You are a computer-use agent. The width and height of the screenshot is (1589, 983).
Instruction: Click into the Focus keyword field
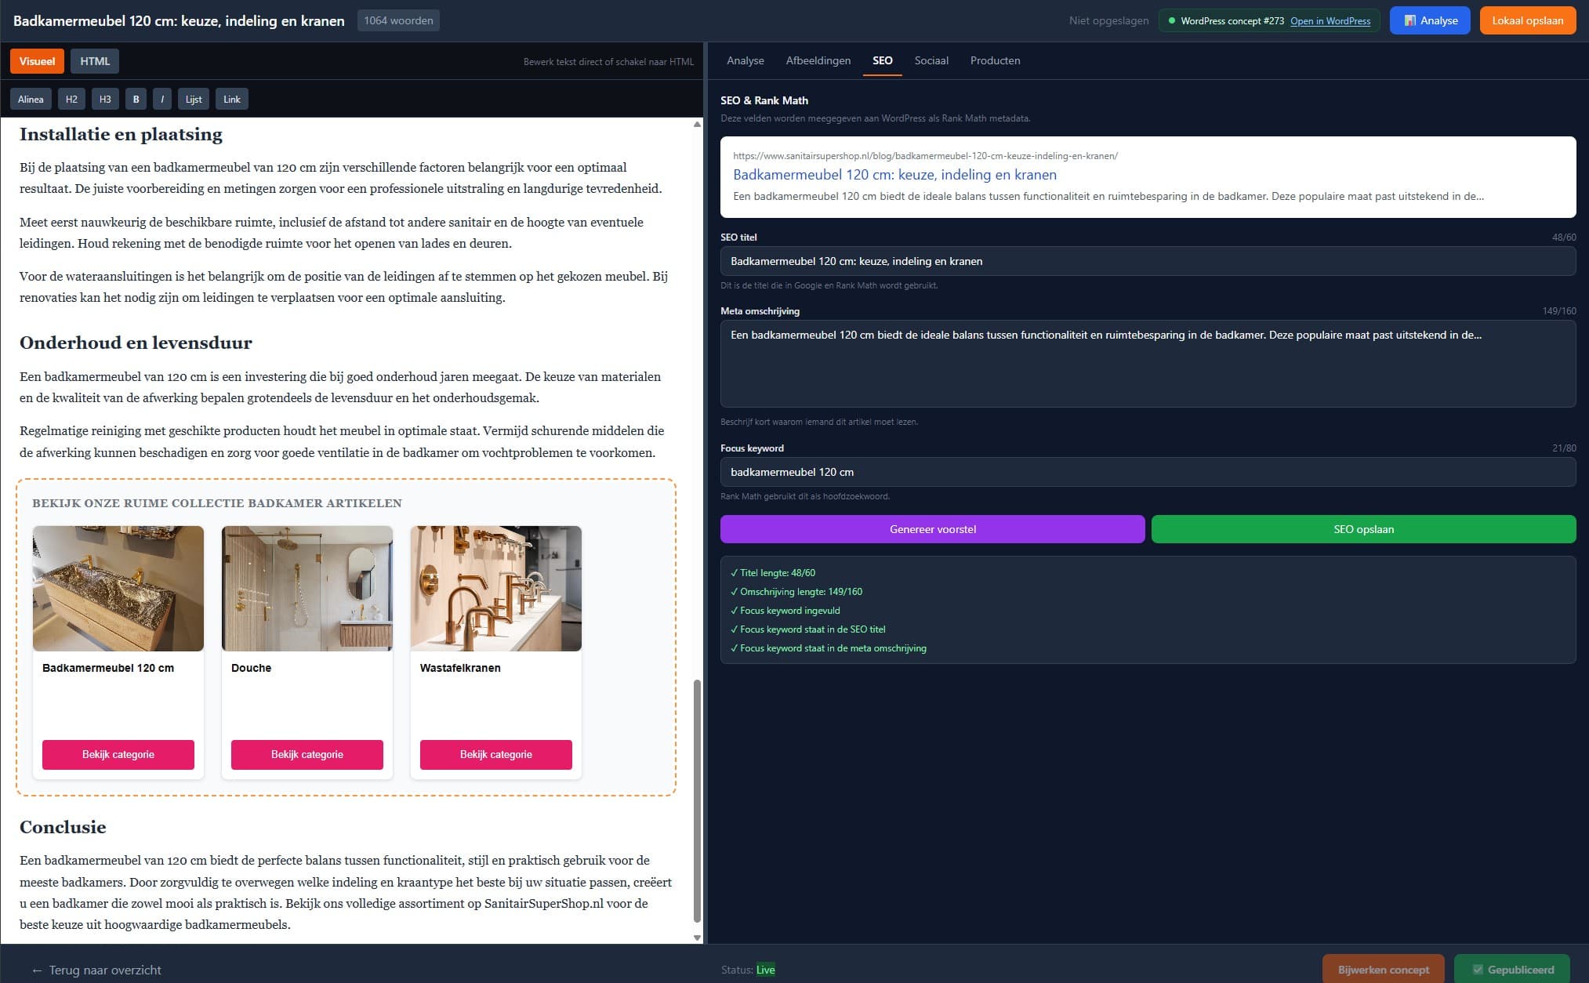click(1148, 472)
